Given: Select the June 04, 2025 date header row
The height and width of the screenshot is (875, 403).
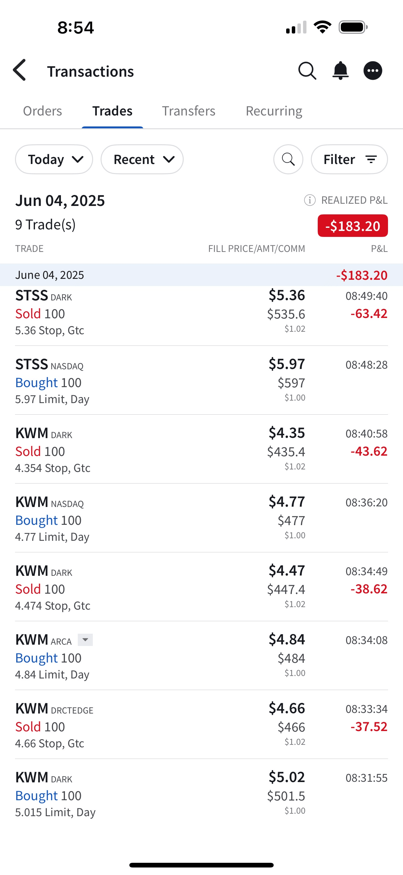Looking at the screenshot, I should click(201, 275).
